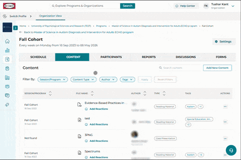Open the announcements megaphone sidebar icon
This screenshot has width=241, height=160.
pos(7,105)
